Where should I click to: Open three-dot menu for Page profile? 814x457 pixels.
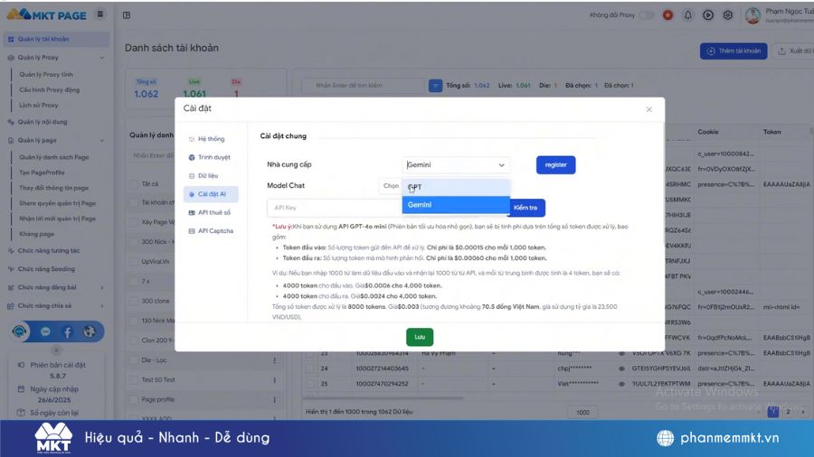click(275, 399)
